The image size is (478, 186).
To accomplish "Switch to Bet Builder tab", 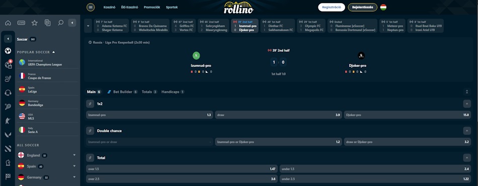I will coord(123,91).
